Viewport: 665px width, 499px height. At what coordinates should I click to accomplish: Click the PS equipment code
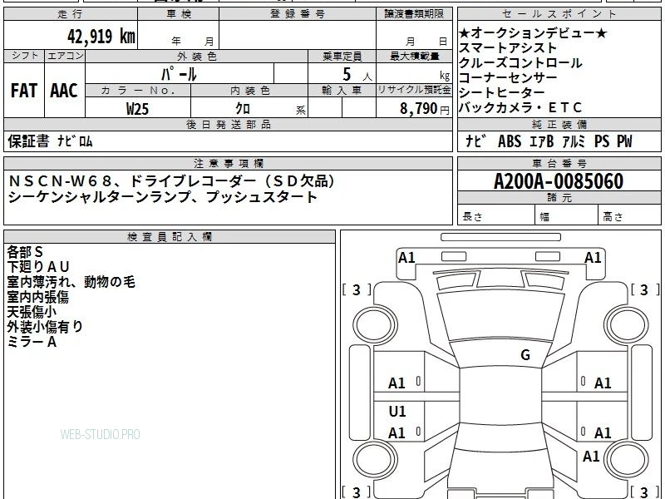tap(602, 141)
